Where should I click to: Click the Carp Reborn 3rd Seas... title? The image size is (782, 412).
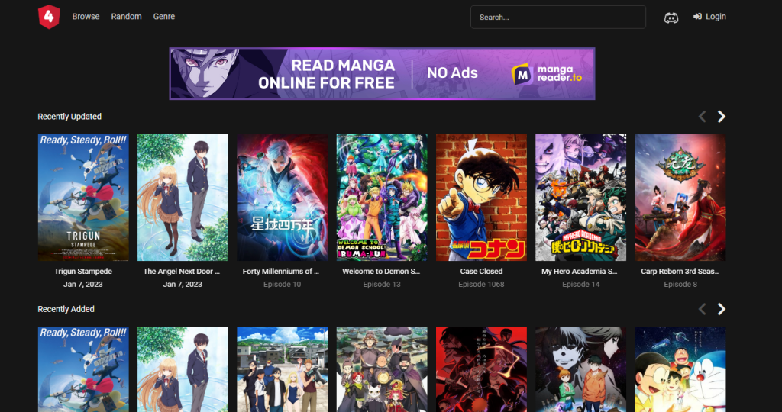coord(680,272)
